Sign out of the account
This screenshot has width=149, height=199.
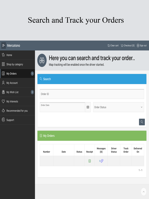pos(142,45)
